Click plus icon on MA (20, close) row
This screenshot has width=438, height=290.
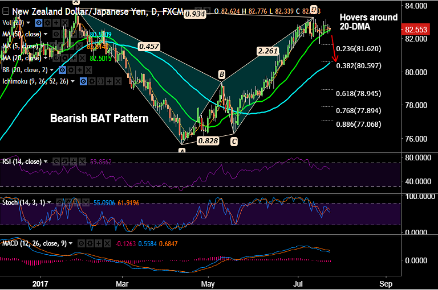(x=74, y=58)
